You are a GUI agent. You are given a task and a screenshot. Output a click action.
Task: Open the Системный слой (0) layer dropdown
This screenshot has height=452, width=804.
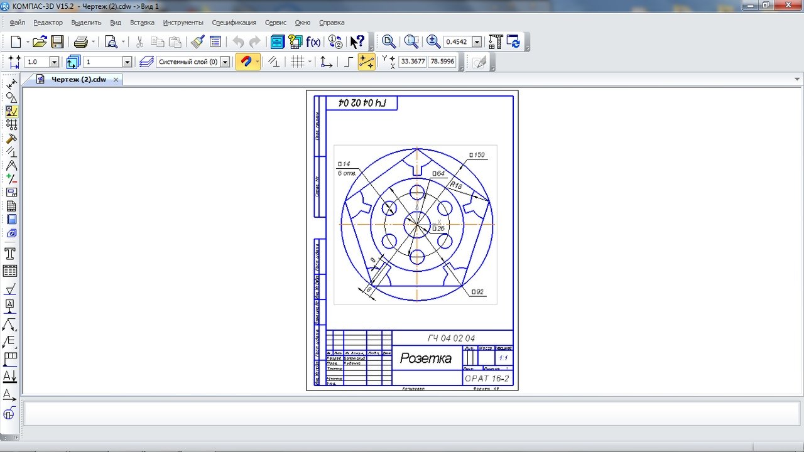225,62
